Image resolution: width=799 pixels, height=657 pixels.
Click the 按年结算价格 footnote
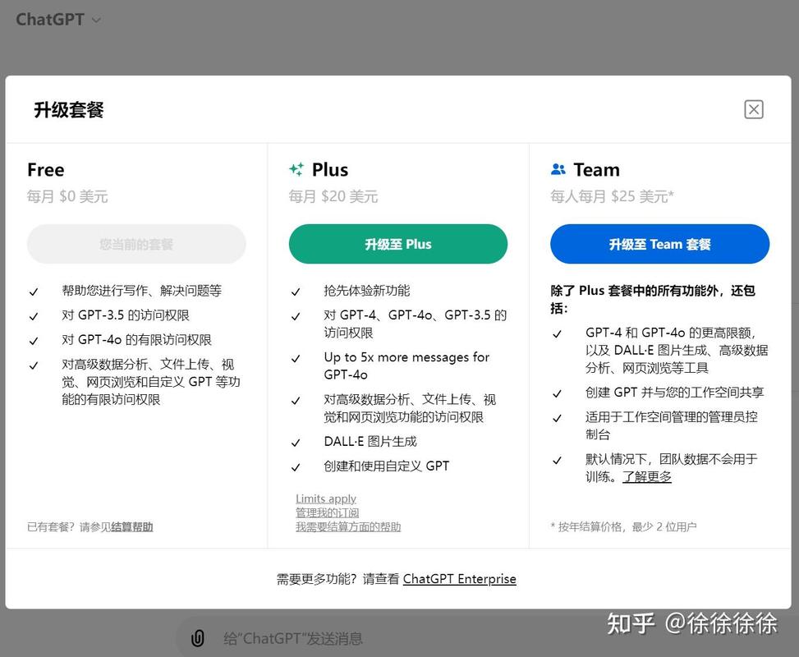pyautogui.click(x=623, y=527)
